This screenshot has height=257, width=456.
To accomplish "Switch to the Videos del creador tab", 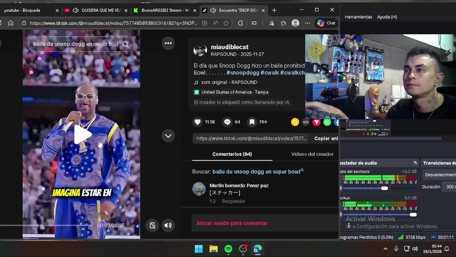I will (312, 154).
